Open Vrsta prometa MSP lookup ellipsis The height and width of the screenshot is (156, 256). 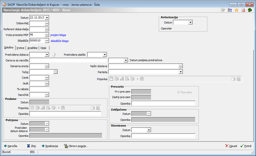(47, 35)
